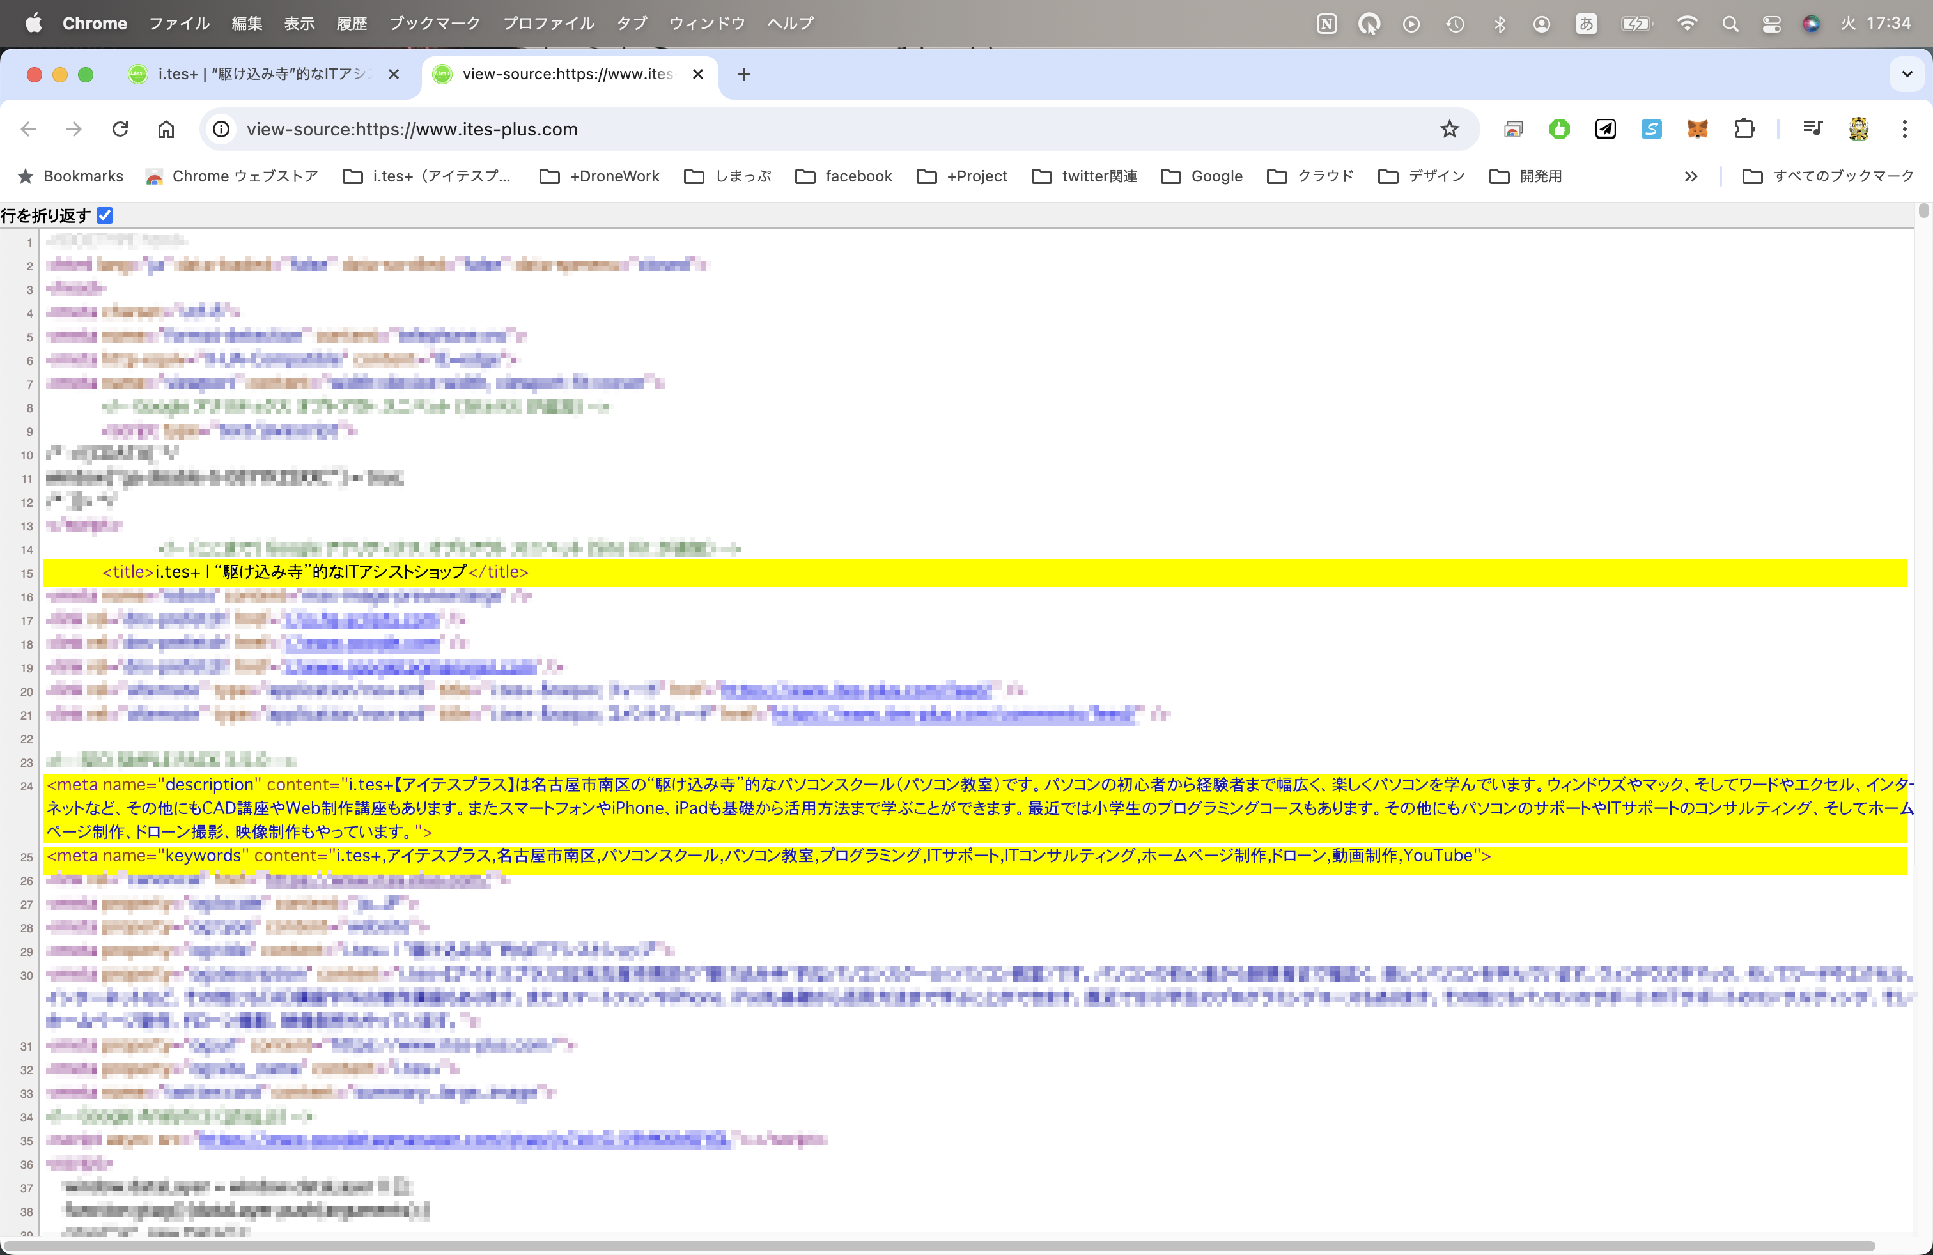The width and height of the screenshot is (1933, 1255).
Task: Open the facebook bookmarks folder
Action: tap(843, 176)
